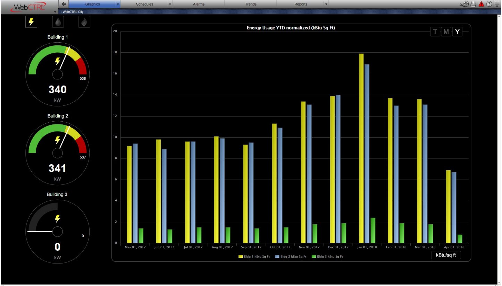Click the print icon in the toolbar
Image resolution: width=502 pixels, height=286 pixels.
click(x=473, y=4)
